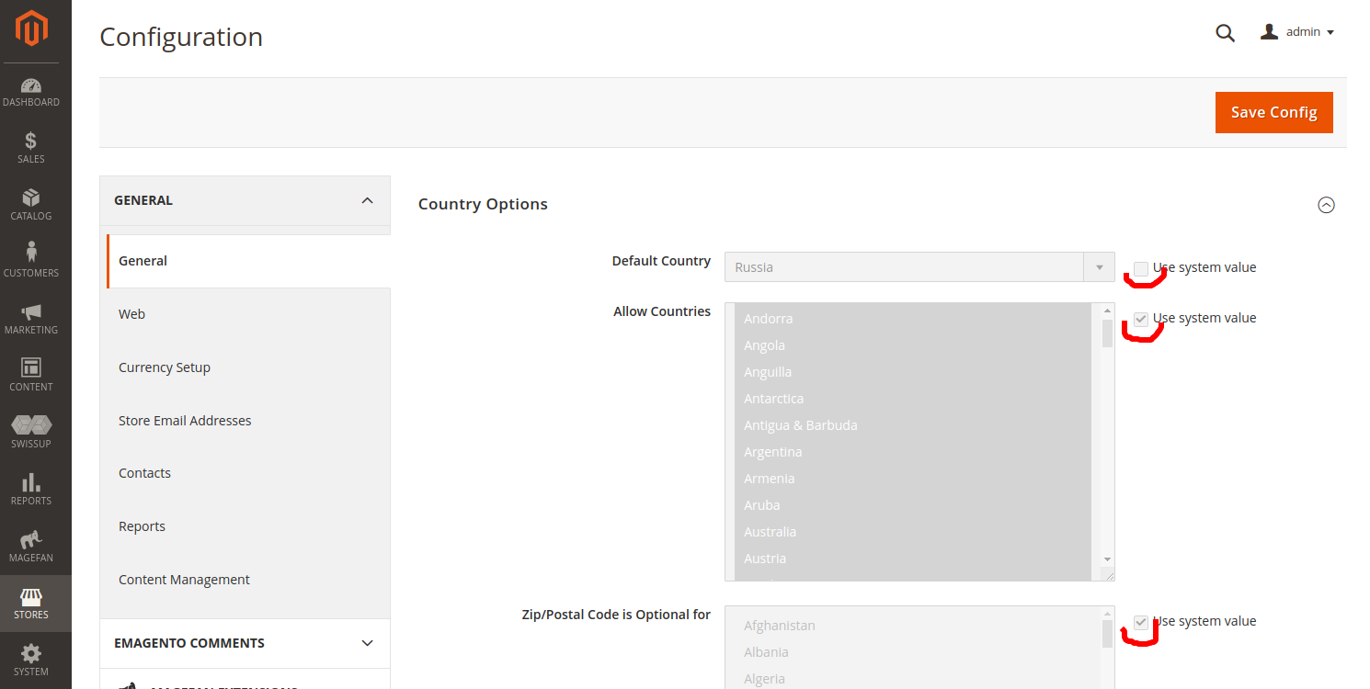Select Argentina in Allow Countries list
This screenshot has height=689, width=1370.
[773, 452]
